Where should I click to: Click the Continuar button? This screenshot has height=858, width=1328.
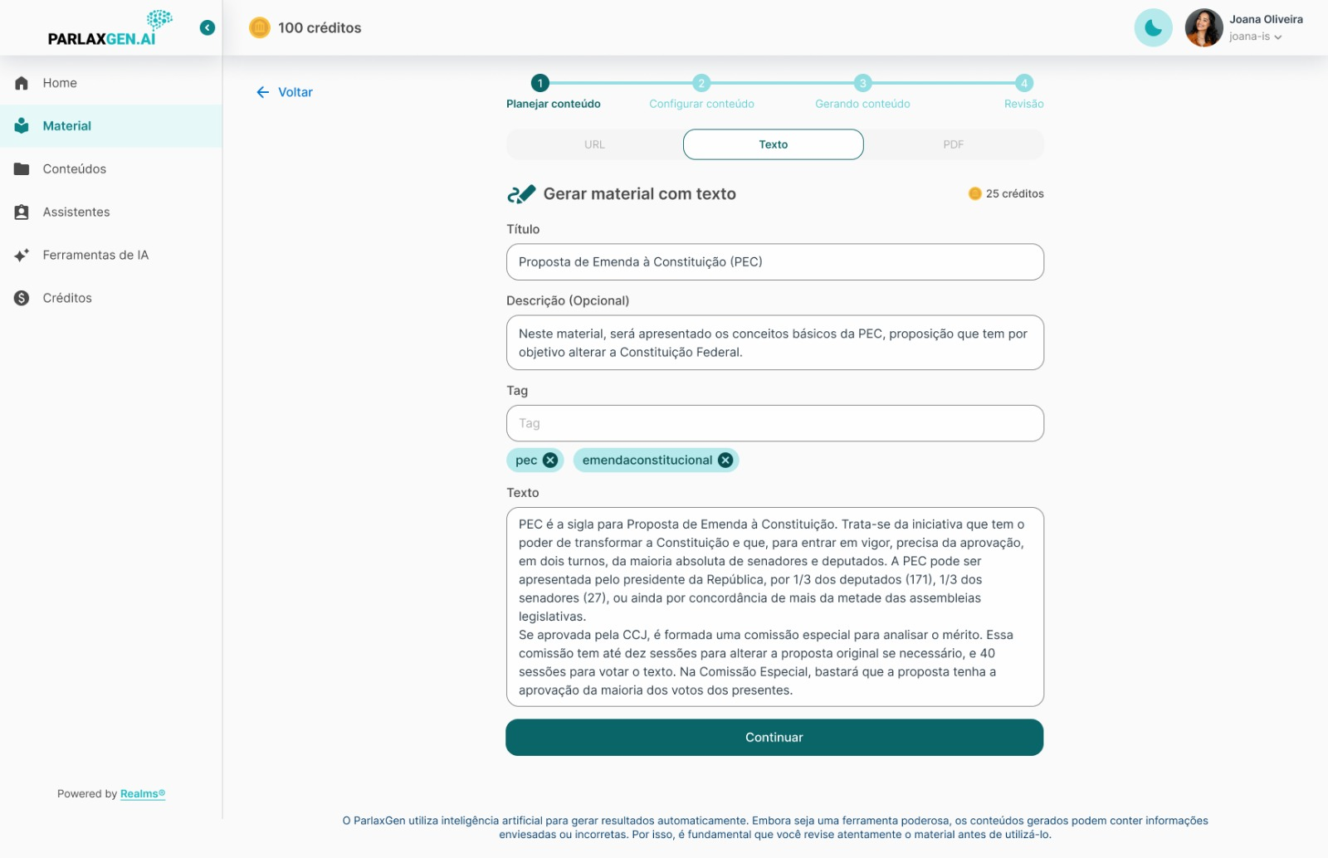point(774,738)
